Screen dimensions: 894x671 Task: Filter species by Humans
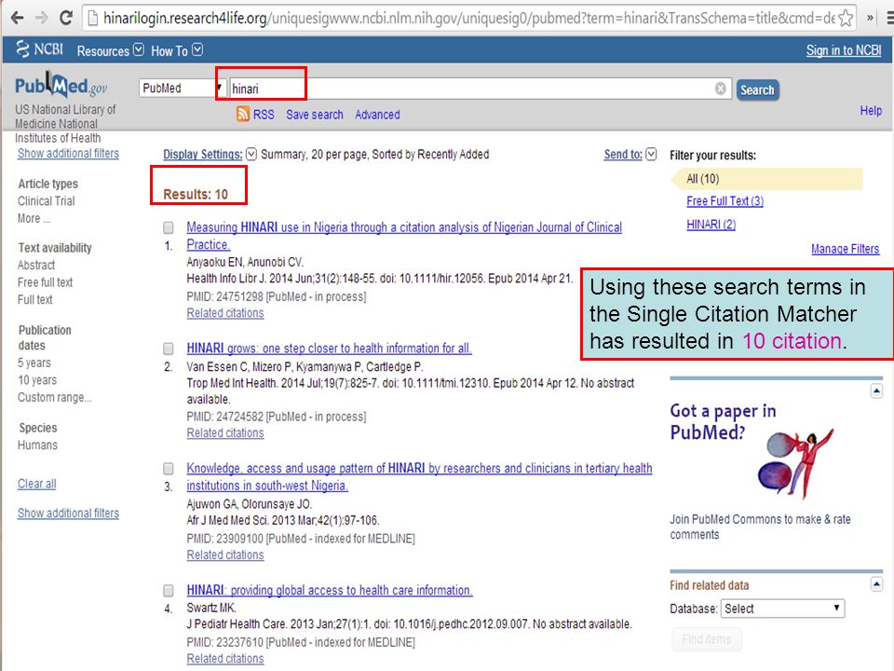pyautogui.click(x=37, y=445)
